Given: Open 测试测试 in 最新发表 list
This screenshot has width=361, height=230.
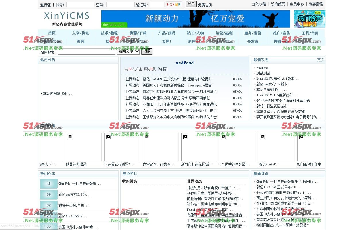Looking at the screenshot, I should point(263,73).
